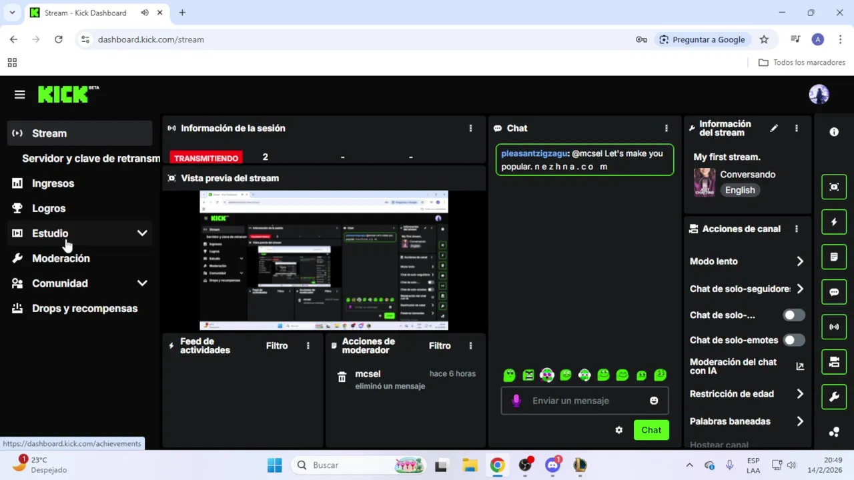Expand Palabras baneadas settings
The height and width of the screenshot is (480, 854).
(x=800, y=421)
